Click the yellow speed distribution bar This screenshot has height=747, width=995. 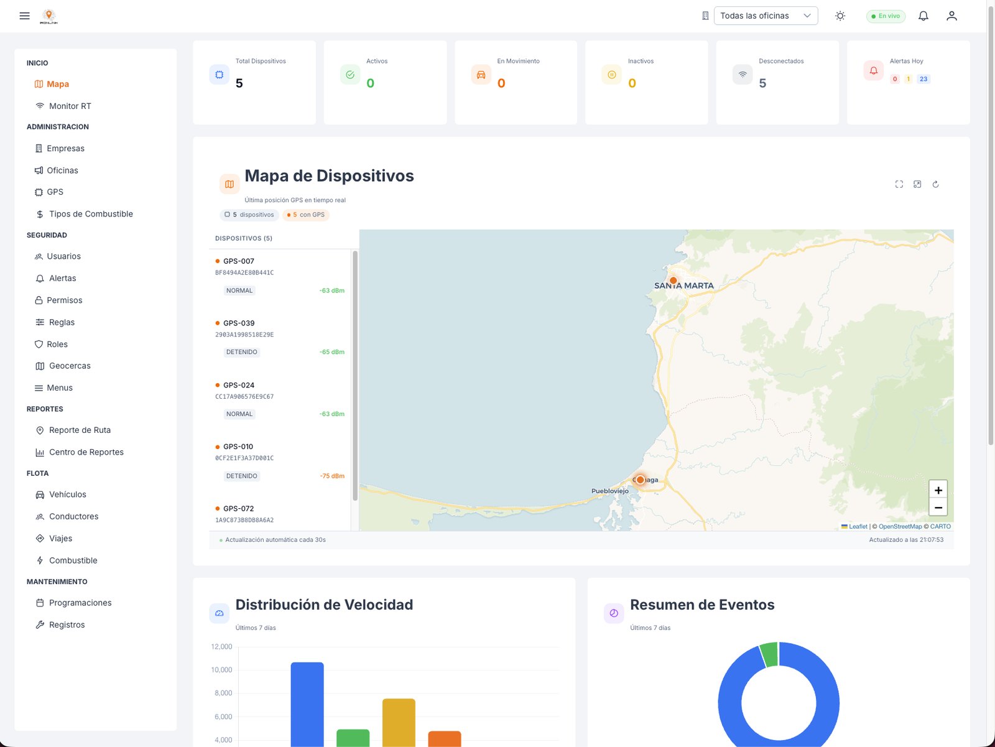(399, 723)
